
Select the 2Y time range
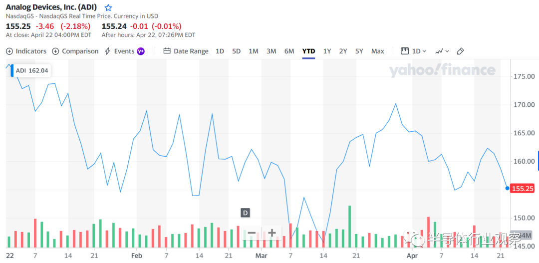[343, 51]
